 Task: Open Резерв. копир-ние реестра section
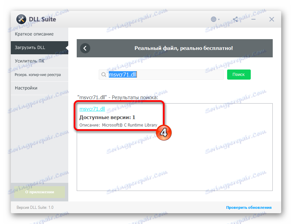click(40, 75)
